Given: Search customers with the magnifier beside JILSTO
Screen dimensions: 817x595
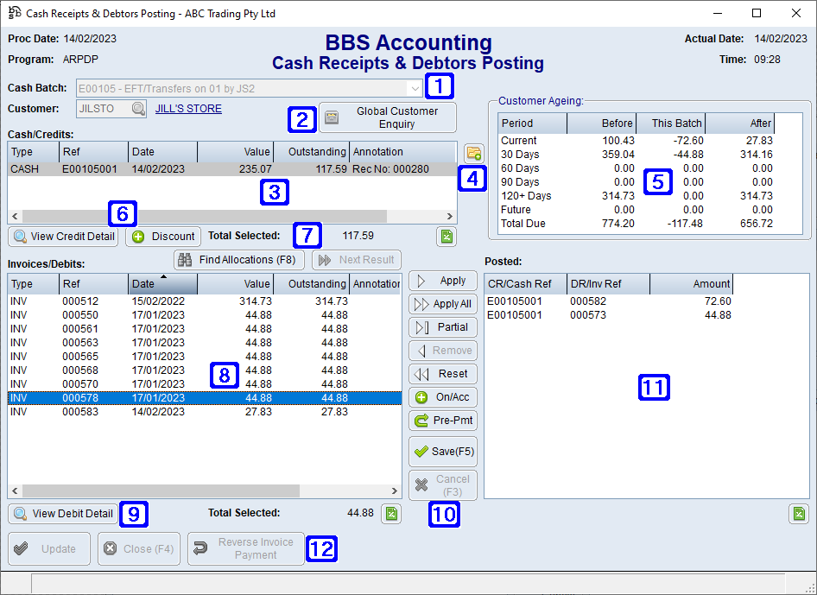Looking at the screenshot, I should (138, 109).
